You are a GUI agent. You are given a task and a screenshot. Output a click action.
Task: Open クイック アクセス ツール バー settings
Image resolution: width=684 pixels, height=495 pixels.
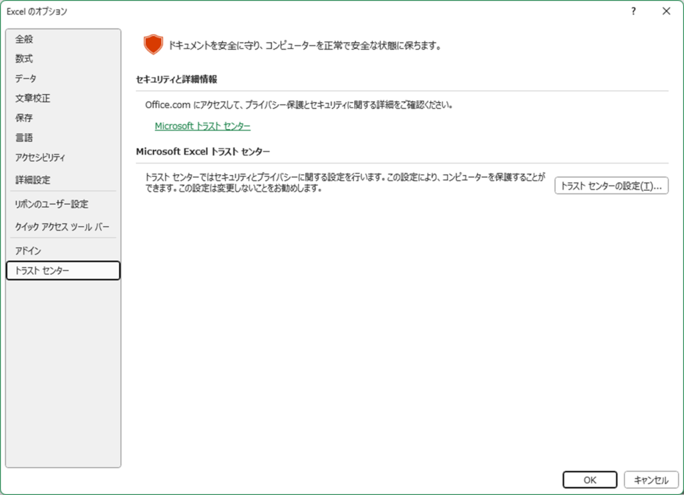click(x=62, y=227)
